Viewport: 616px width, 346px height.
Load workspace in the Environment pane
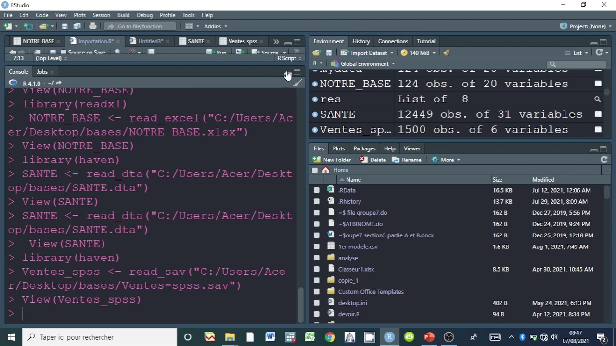[x=317, y=53]
